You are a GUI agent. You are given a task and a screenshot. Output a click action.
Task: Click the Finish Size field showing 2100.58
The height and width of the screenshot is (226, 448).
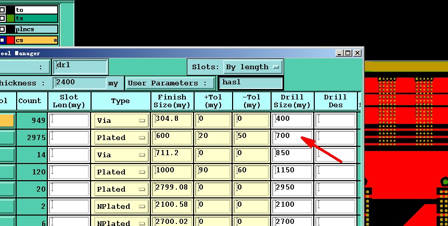coord(172,206)
